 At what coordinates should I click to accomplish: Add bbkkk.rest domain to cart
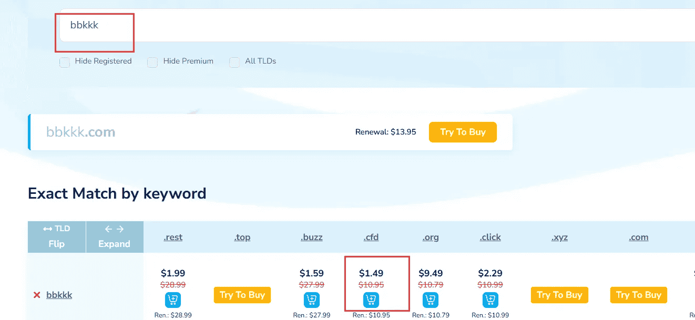[173, 300]
